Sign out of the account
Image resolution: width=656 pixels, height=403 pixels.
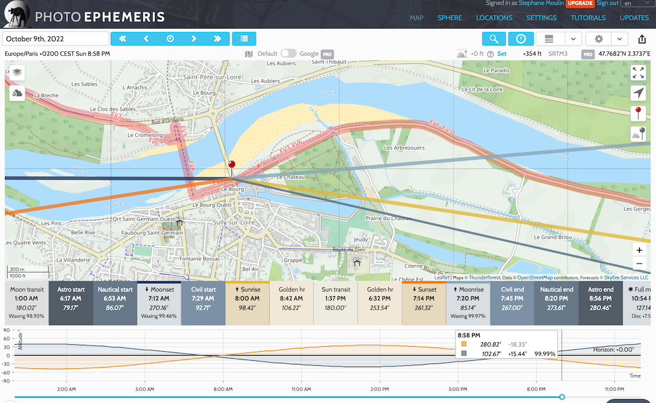[x=607, y=3]
